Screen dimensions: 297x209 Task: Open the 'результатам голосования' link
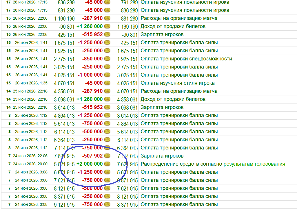pyautogui.click(x=254, y=164)
